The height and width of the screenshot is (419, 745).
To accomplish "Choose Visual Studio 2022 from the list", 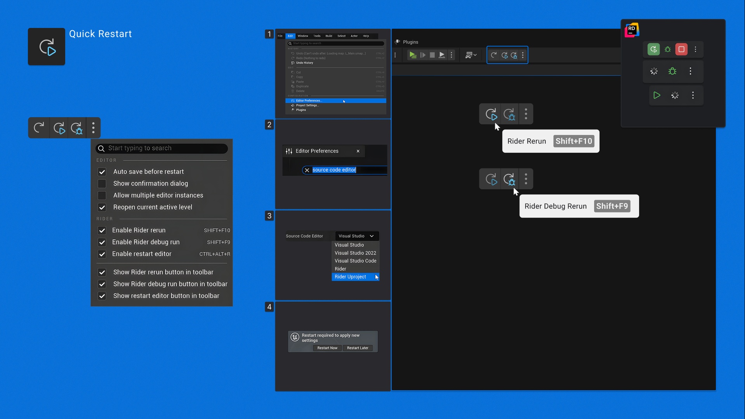I will (x=355, y=253).
